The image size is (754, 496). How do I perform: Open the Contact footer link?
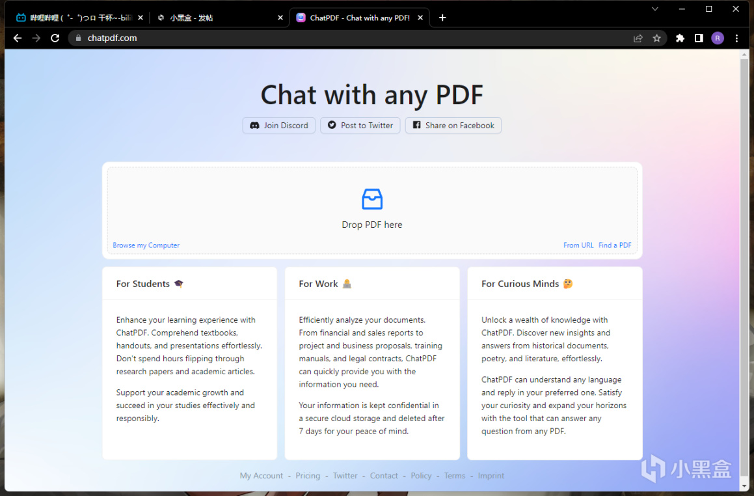tap(384, 475)
